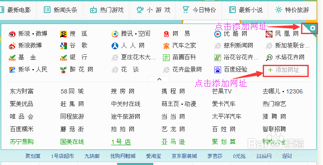Open the 梦芭莎 link
The image size is (323, 165).
click(215, 156)
